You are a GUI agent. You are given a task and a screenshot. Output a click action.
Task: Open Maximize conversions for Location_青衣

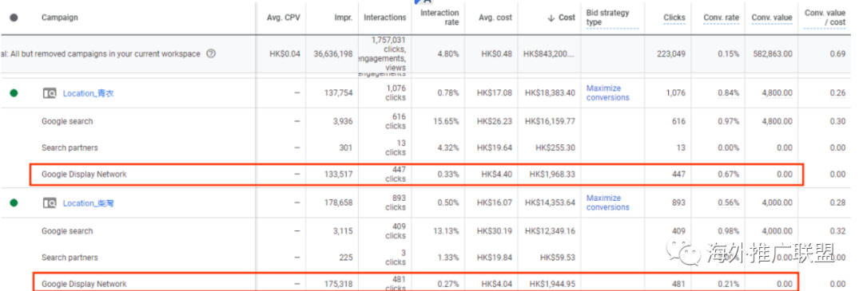click(607, 92)
